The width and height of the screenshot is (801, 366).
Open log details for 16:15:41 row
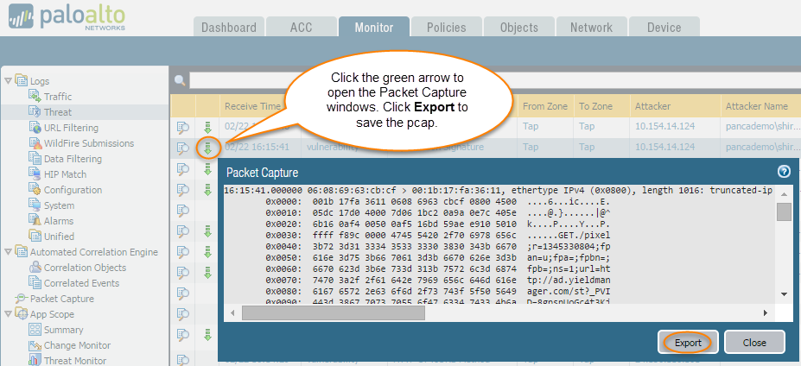click(x=182, y=148)
